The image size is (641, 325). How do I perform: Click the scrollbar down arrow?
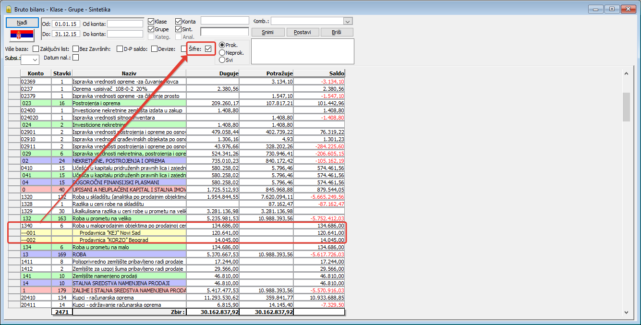pos(626,312)
